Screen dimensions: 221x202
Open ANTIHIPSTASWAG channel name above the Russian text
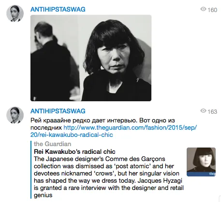pos(58,111)
